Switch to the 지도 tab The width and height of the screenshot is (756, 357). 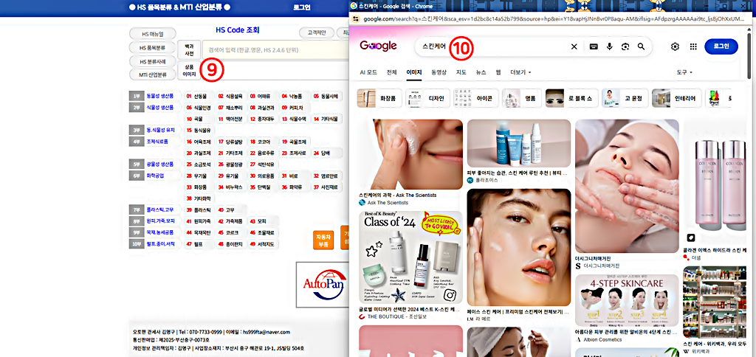(461, 72)
